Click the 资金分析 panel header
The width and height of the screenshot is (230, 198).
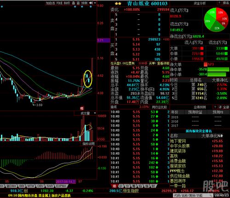[x=200, y=3]
